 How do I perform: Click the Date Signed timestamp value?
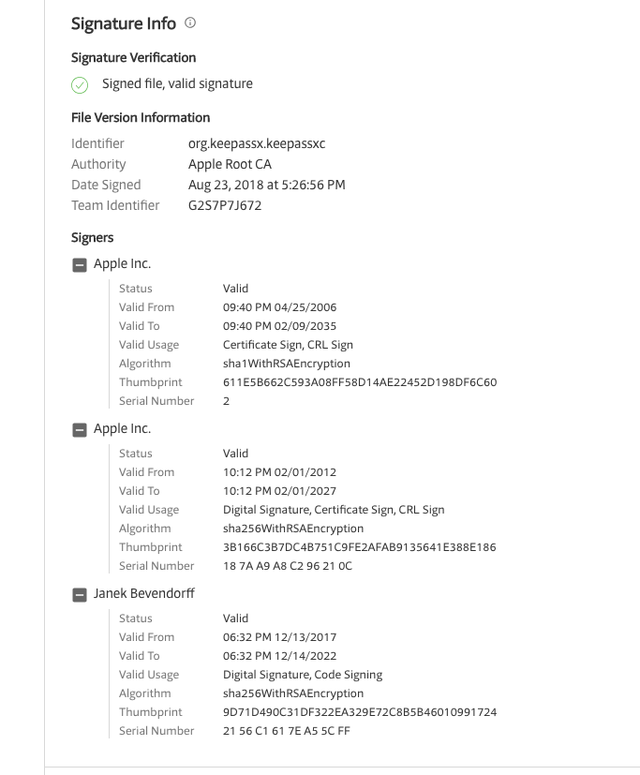266,185
